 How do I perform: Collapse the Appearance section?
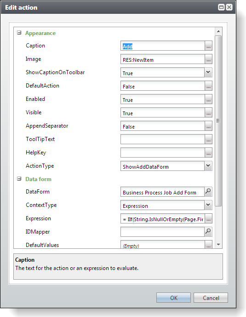[19, 33]
